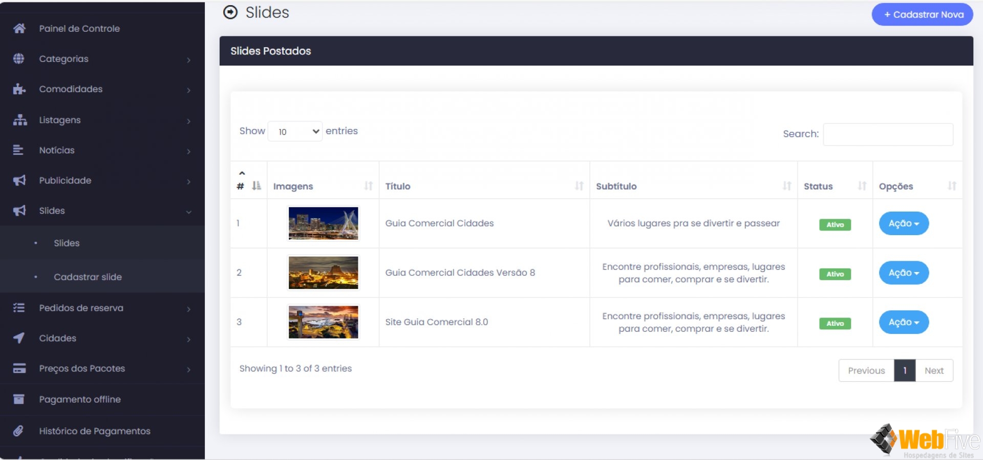Open Cadastrar slide submenu item
This screenshot has height=460, width=983.
click(x=88, y=277)
